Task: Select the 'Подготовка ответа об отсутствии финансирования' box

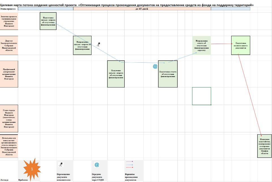Action: [168, 74]
